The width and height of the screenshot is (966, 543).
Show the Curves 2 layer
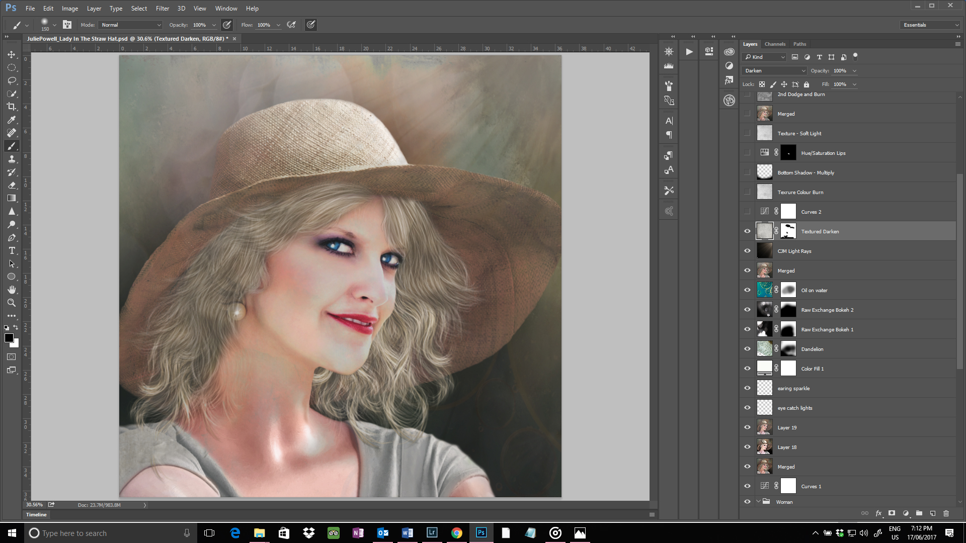click(747, 212)
